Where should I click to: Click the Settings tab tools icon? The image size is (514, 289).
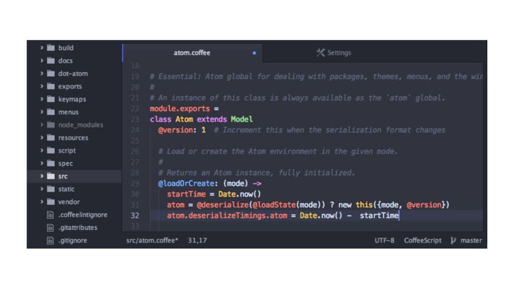point(320,52)
